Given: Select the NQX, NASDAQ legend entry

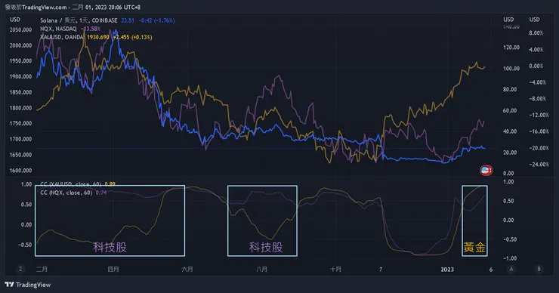Looking at the screenshot, I should pos(58,29).
